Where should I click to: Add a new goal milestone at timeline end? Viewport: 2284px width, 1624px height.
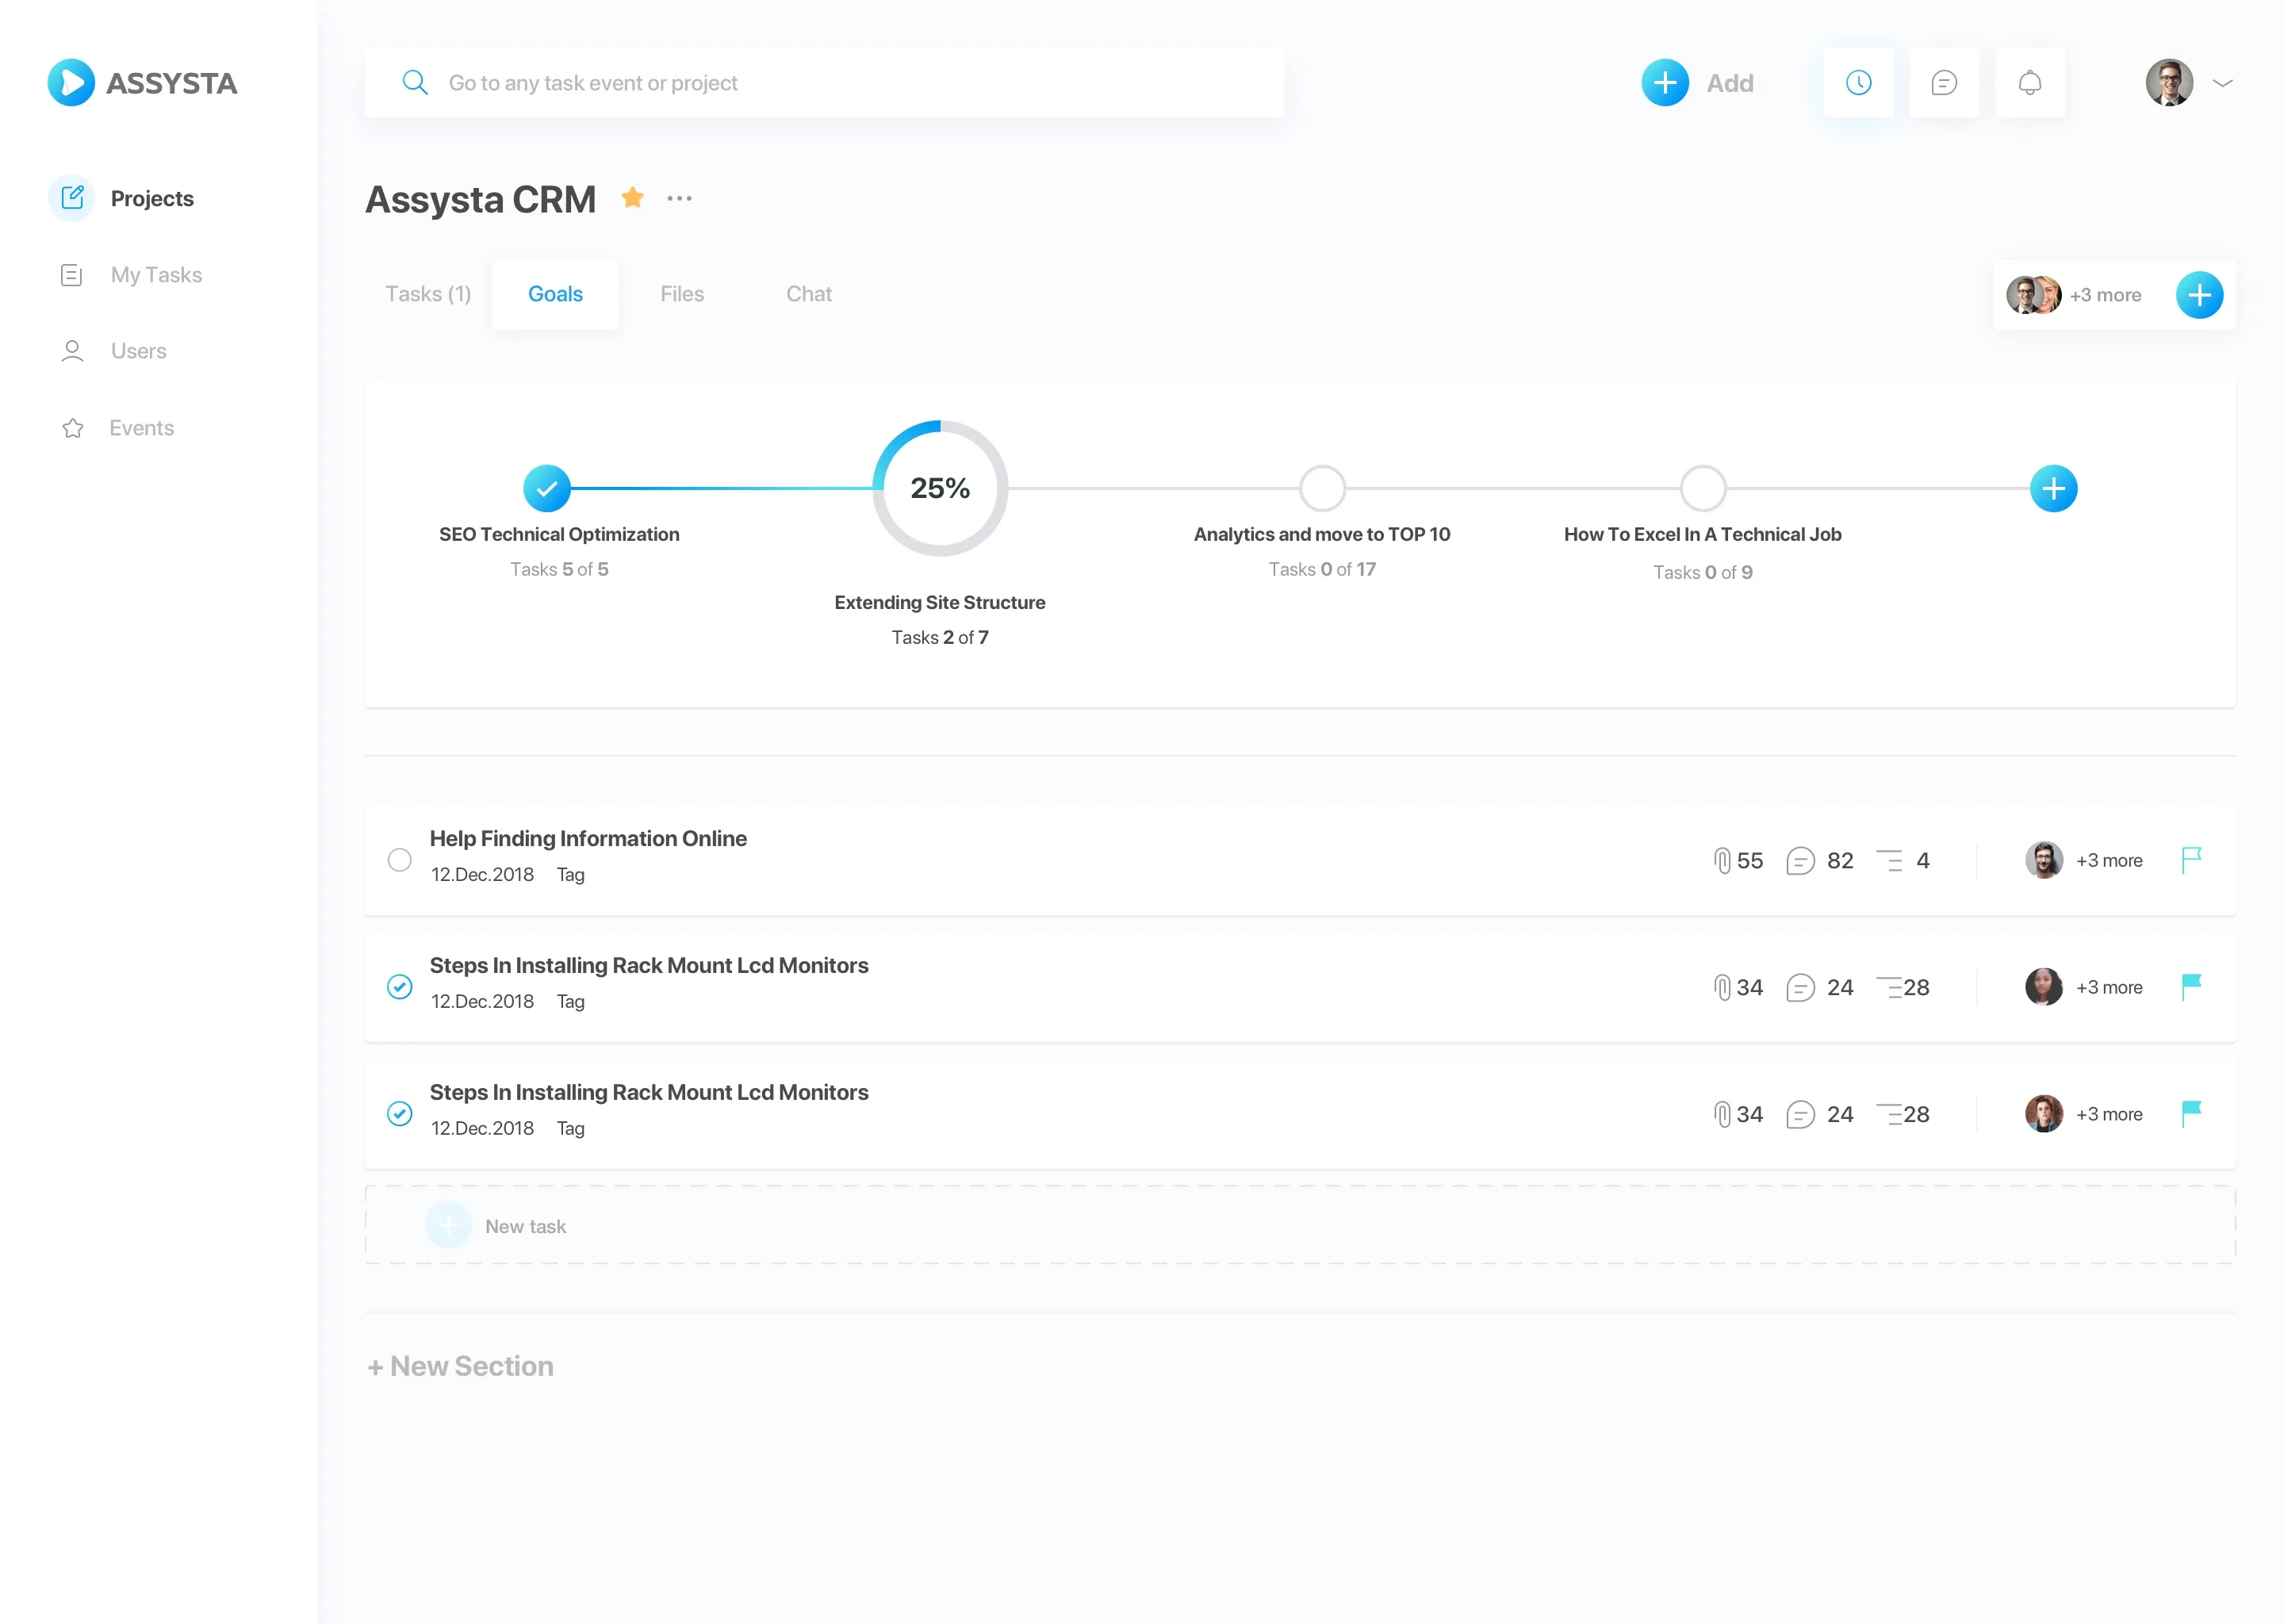click(2053, 489)
